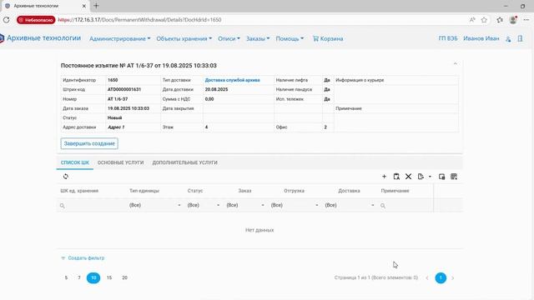
Task: Open the Корзина cart
Action: pos(328,39)
